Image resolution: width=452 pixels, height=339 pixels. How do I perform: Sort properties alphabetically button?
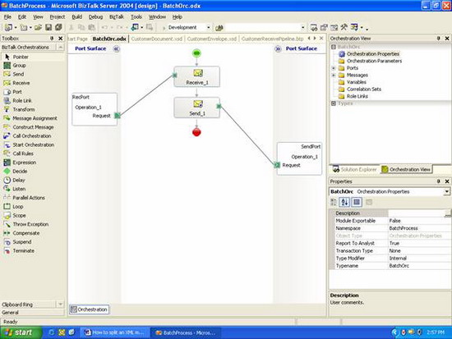344,202
